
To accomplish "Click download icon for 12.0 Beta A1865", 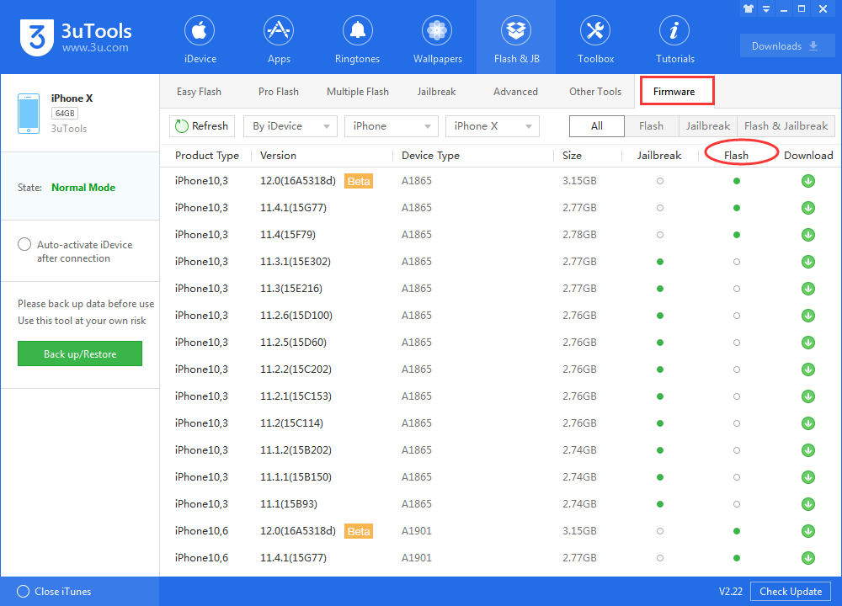I will click(808, 181).
